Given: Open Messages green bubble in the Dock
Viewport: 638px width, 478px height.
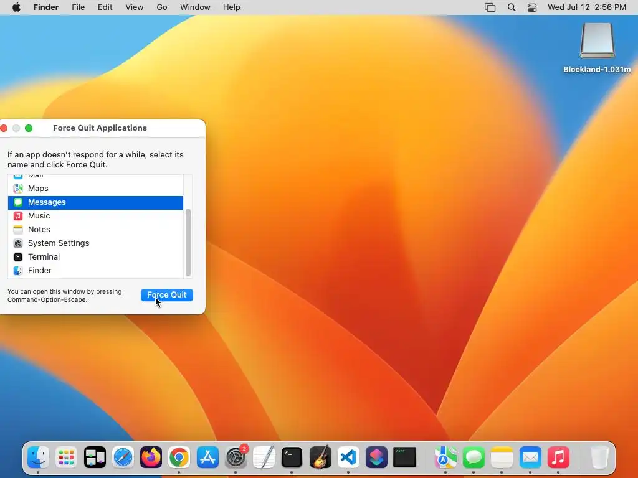Looking at the screenshot, I should (474, 457).
